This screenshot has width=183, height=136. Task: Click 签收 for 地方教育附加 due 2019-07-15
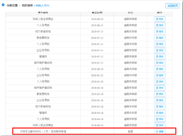[x=160, y=32]
